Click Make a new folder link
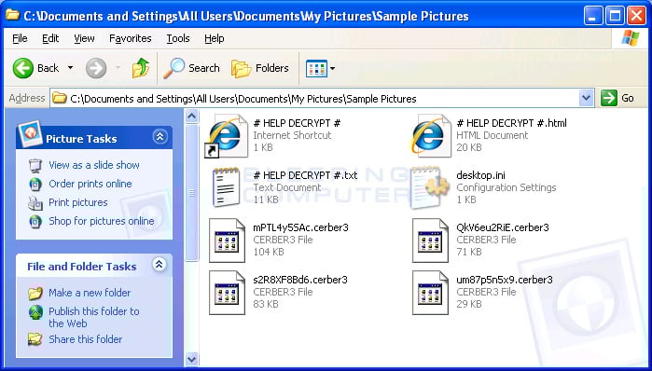The image size is (652, 371). [x=90, y=293]
